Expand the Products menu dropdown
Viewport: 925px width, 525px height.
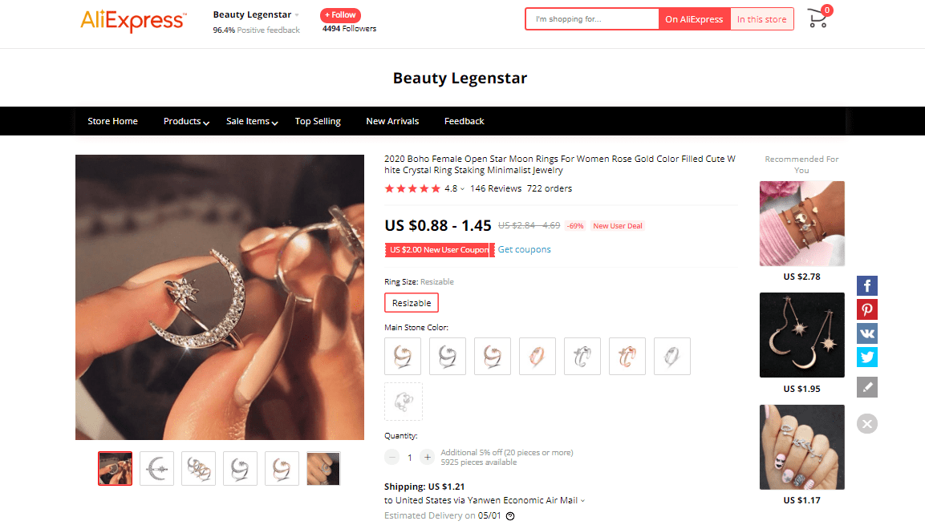point(186,121)
